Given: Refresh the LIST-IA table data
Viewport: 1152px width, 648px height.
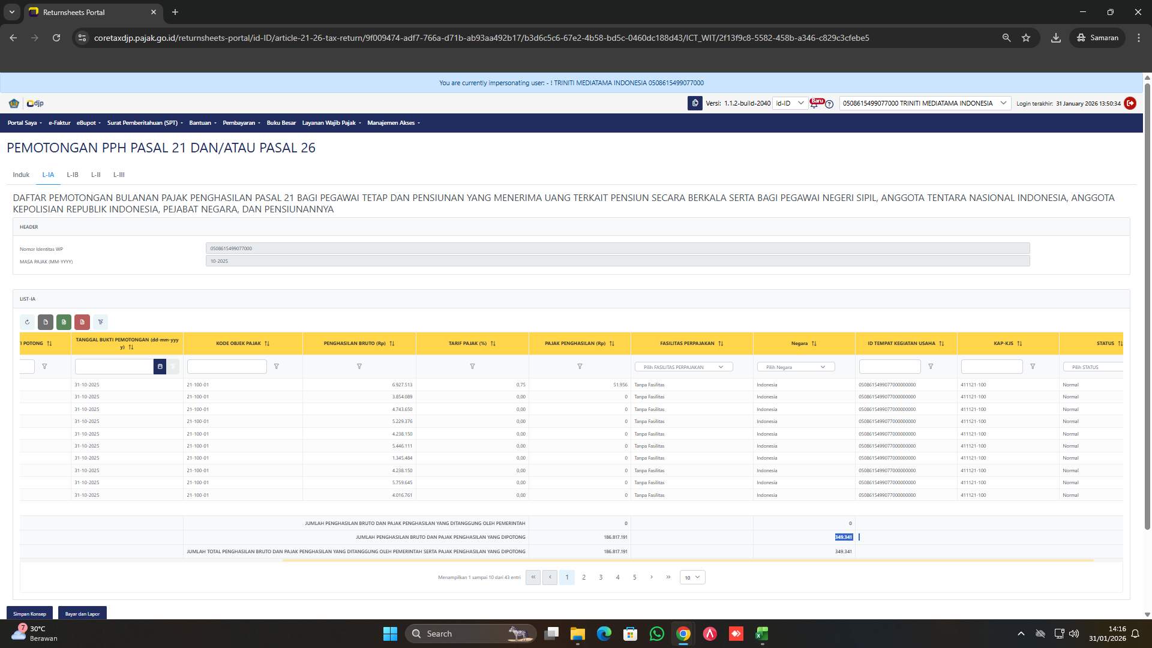Looking at the screenshot, I should (27, 322).
